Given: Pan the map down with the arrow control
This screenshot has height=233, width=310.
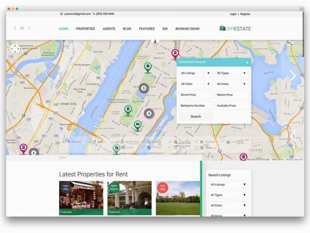Looking at the screenshot, I should click(x=15, y=52).
